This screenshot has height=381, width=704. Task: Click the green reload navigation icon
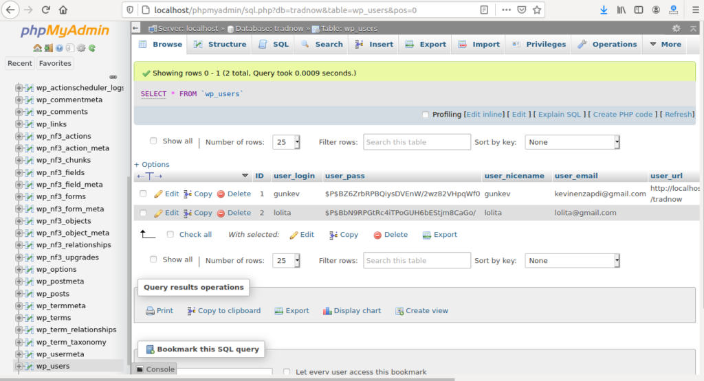(92, 48)
